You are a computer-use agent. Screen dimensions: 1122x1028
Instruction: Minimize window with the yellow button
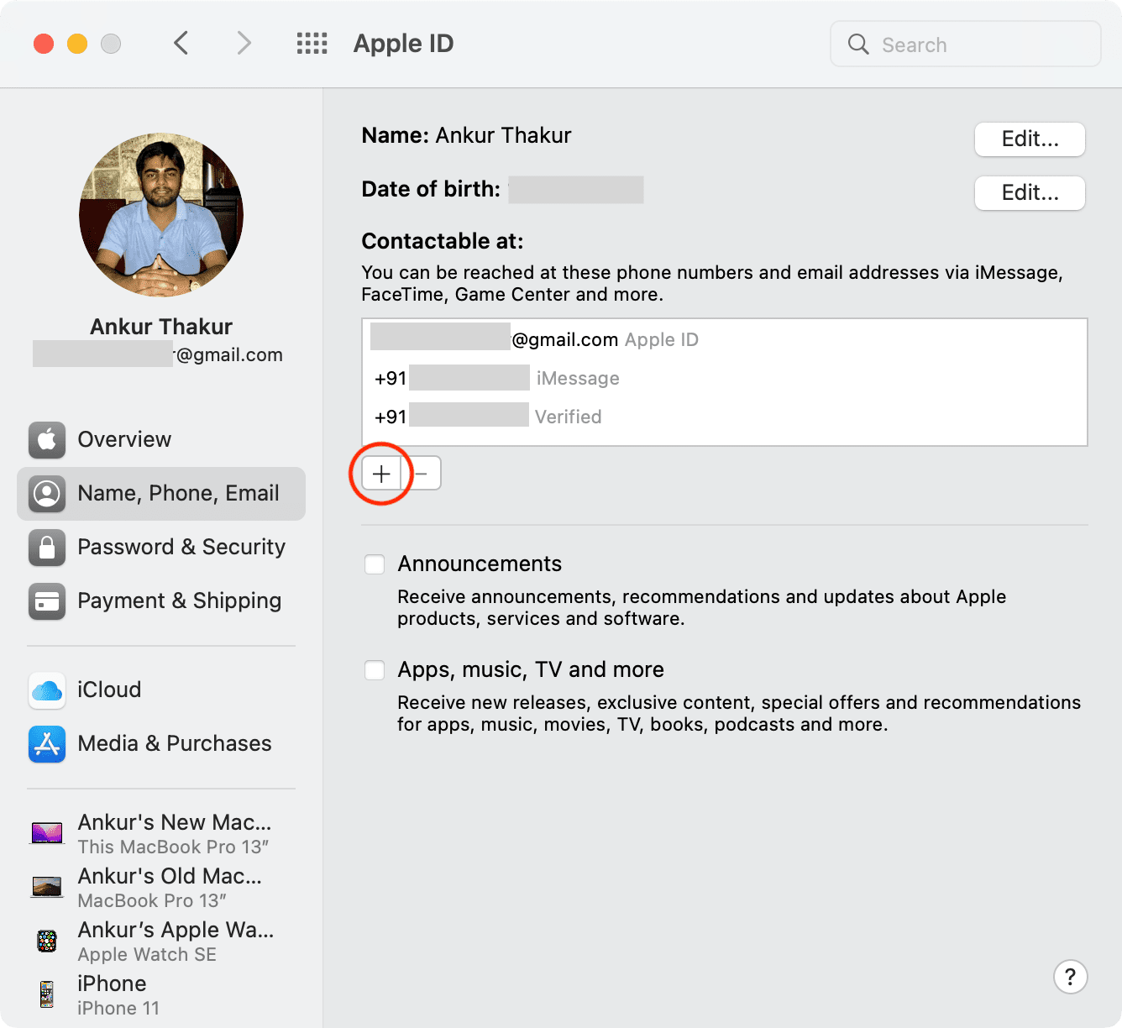tap(77, 44)
